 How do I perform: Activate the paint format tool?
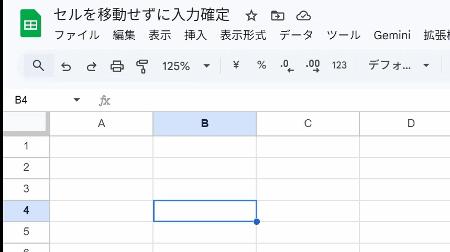pyautogui.click(x=142, y=66)
